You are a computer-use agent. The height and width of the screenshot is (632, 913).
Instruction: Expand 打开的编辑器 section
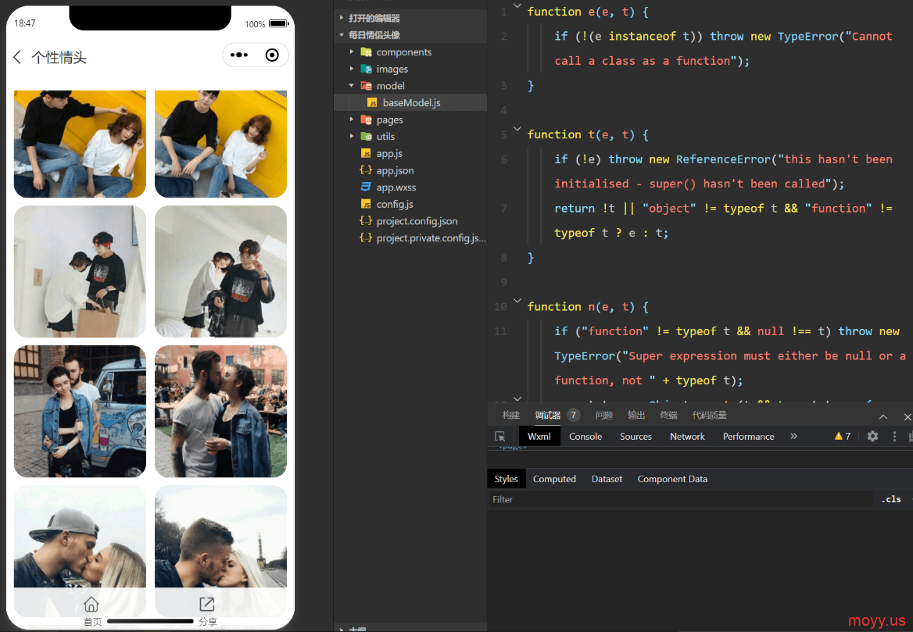(342, 18)
